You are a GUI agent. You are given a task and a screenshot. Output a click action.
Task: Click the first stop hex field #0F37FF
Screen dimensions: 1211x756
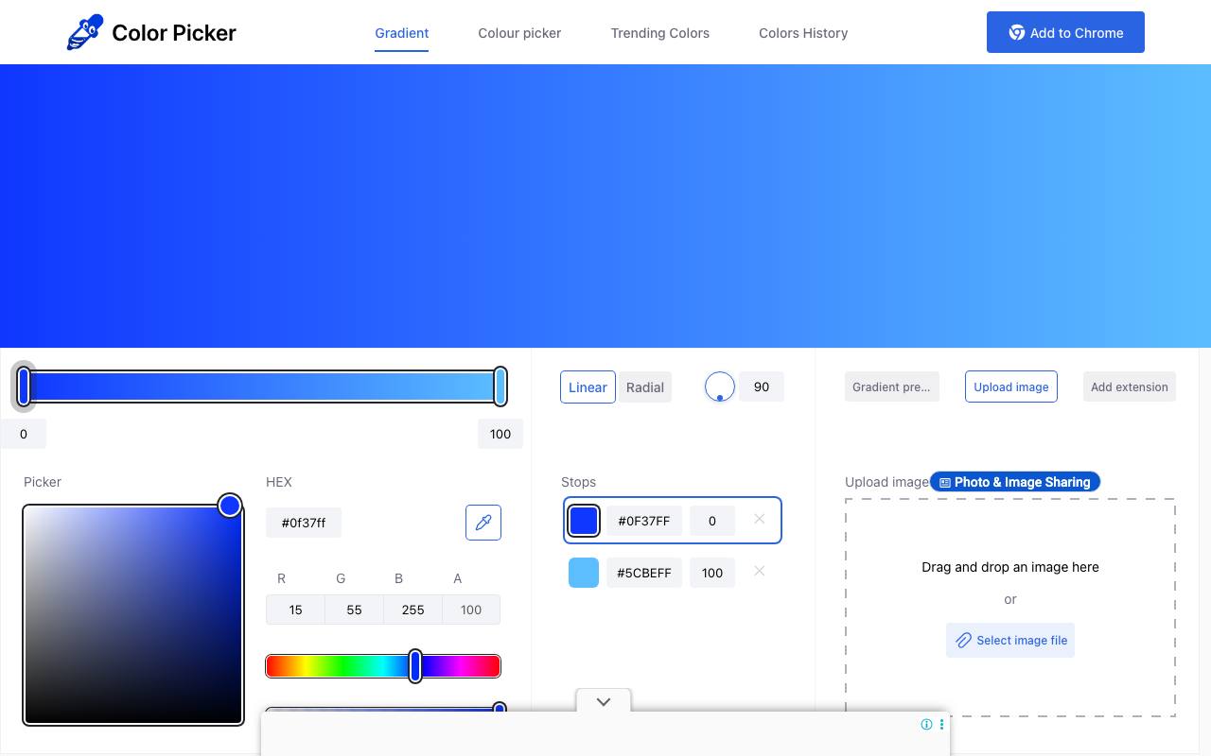click(644, 521)
